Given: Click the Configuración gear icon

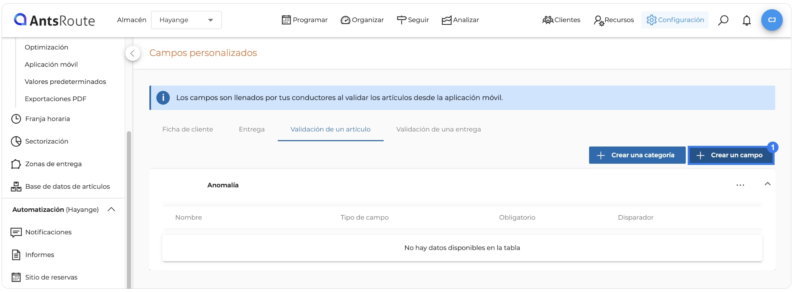Looking at the screenshot, I should [652, 20].
